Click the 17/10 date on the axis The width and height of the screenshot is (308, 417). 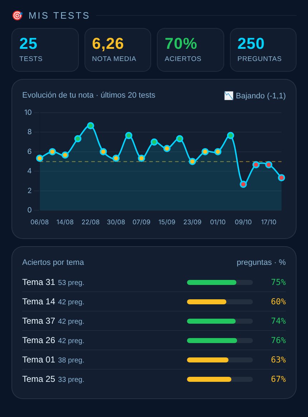(269, 222)
